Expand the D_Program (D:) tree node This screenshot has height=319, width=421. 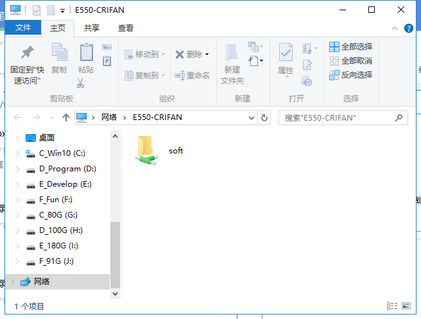[x=17, y=169]
